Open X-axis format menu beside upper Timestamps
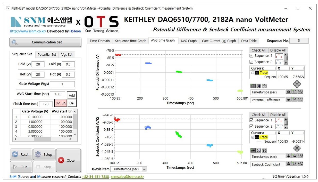Image resolution: width=318 pixels, height=182 pixels. click(300, 92)
